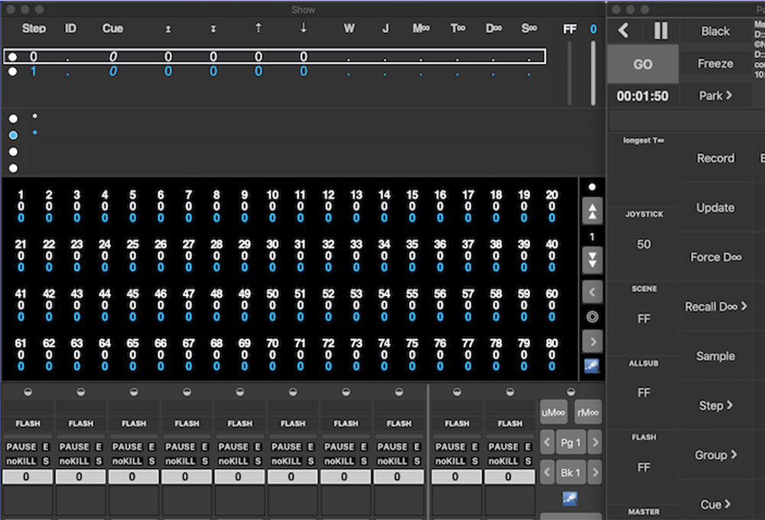Click the J column header
Viewport: 765px width, 520px height.
click(386, 28)
